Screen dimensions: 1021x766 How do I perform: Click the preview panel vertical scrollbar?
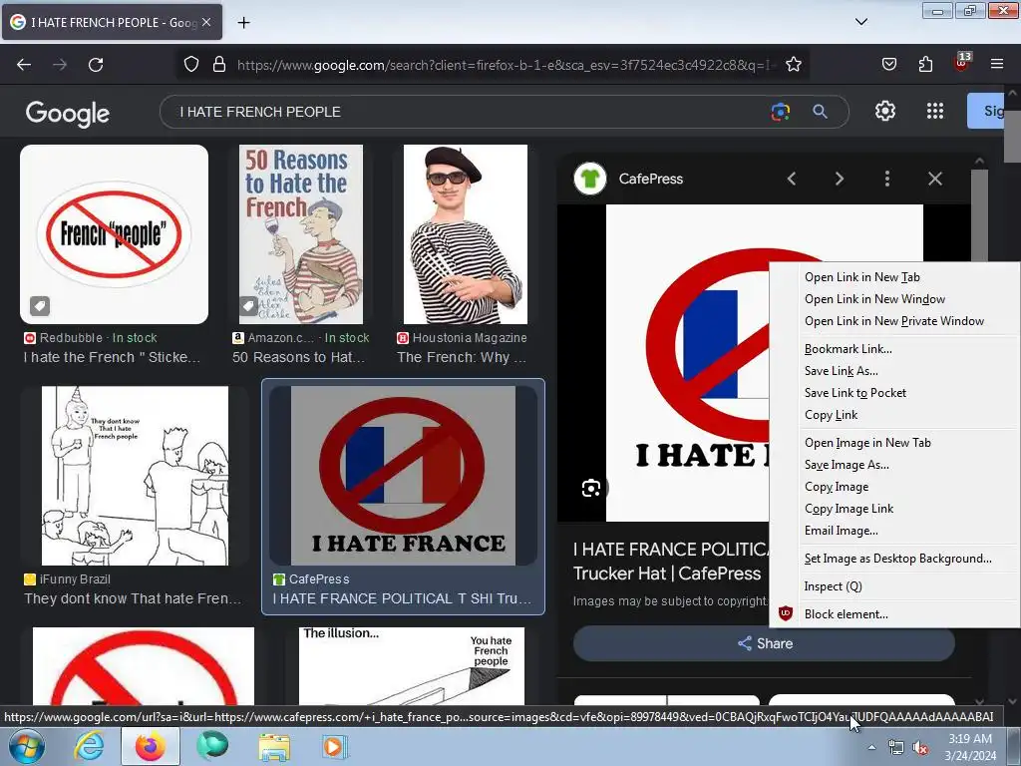[x=979, y=215]
